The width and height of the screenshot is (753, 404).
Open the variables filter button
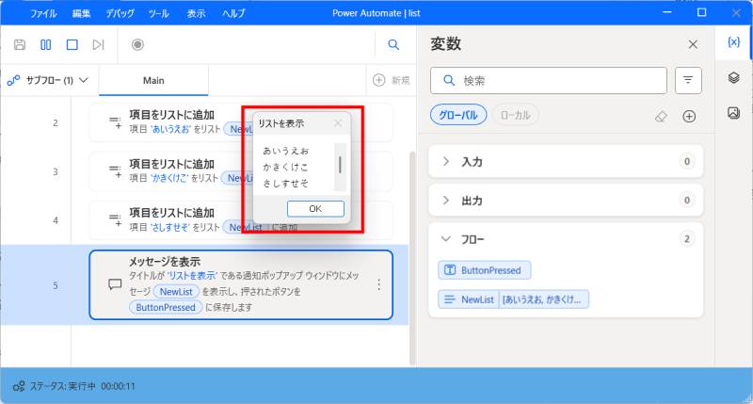(688, 80)
